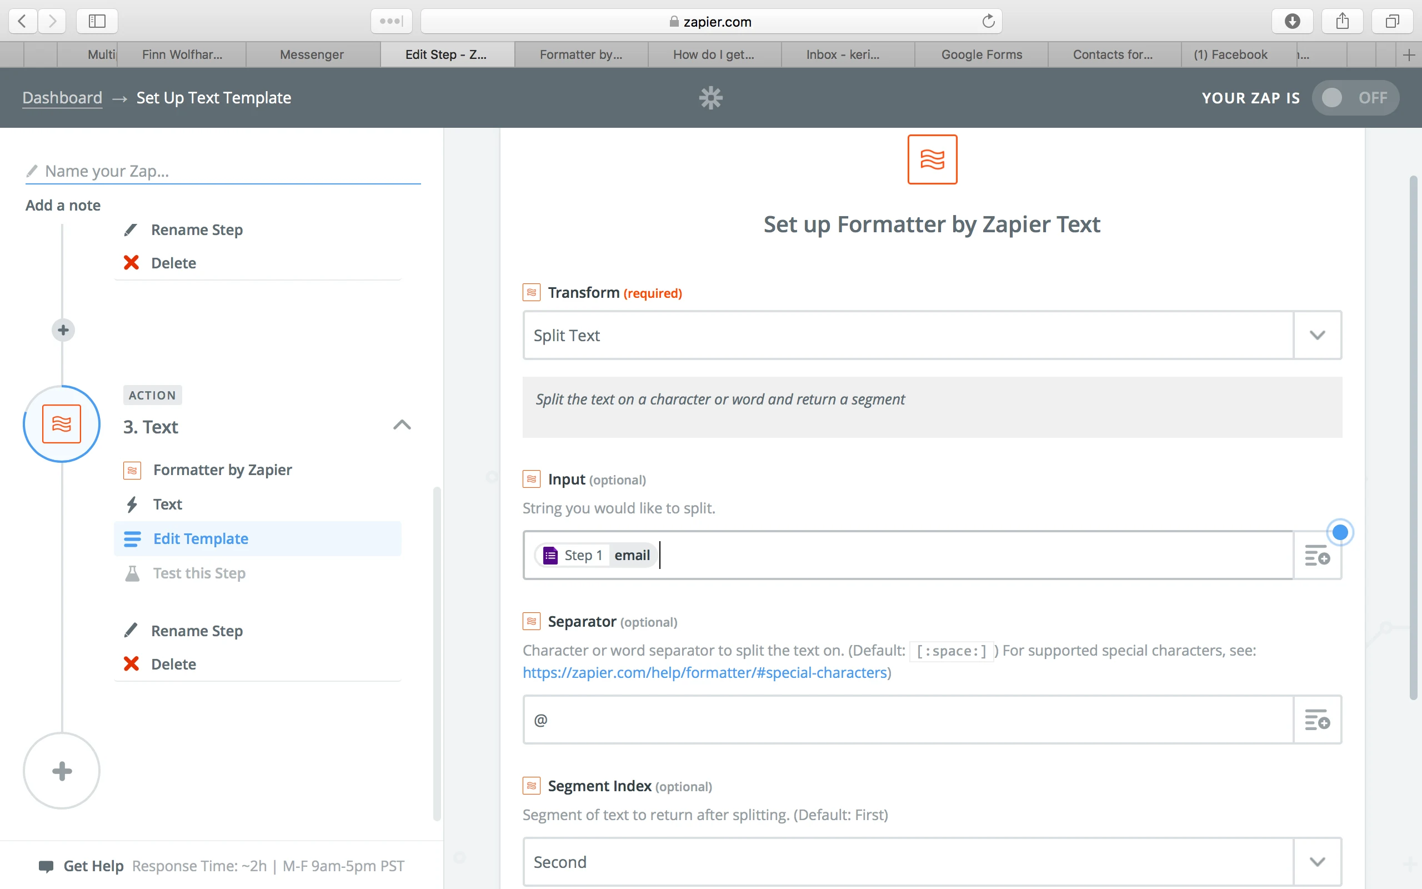Click Safari's download icon in the toolbar
This screenshot has height=889, width=1422.
pyautogui.click(x=1292, y=21)
